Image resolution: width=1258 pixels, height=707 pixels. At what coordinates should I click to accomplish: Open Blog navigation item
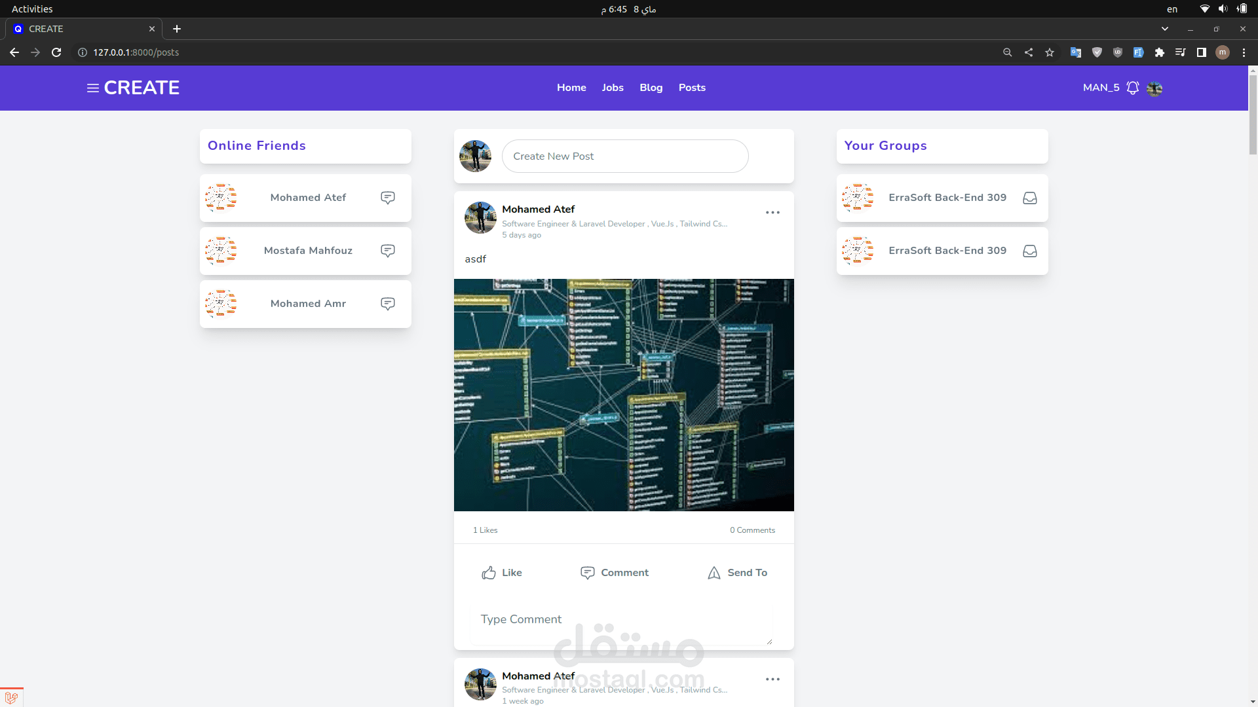[x=651, y=88]
